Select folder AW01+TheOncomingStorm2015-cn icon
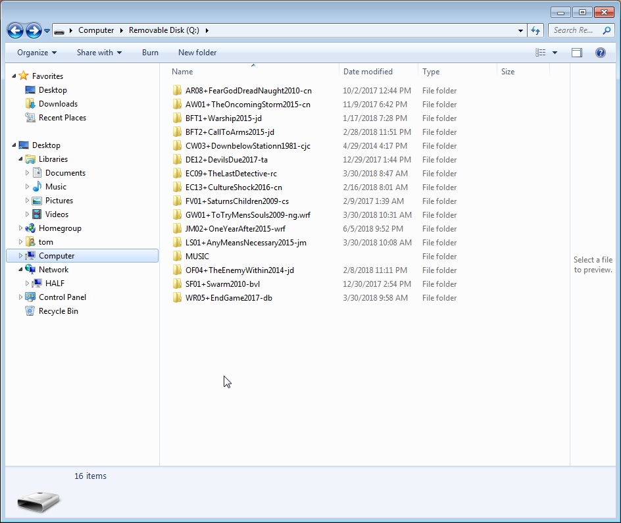Image resolution: width=621 pixels, height=523 pixels. [x=177, y=105]
